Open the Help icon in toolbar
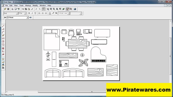173x97 pixels. pos(75,9)
